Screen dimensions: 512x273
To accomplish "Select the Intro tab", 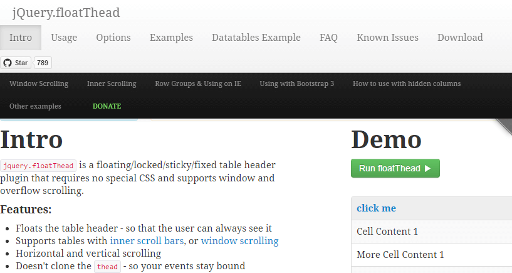I will pos(21,38).
